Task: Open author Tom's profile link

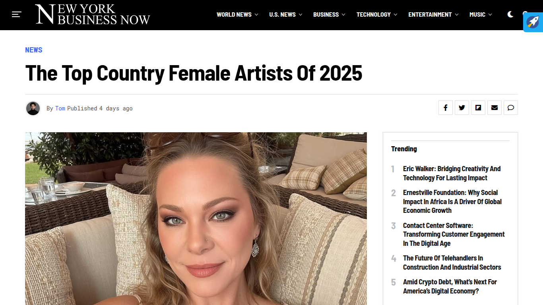Action: pos(60,108)
